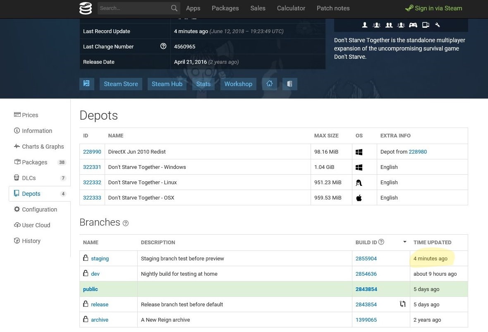Open the Packages menu item
The image size is (488, 332).
(x=225, y=8)
